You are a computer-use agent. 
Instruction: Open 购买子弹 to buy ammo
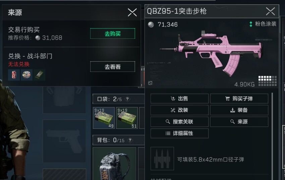coord(239,98)
